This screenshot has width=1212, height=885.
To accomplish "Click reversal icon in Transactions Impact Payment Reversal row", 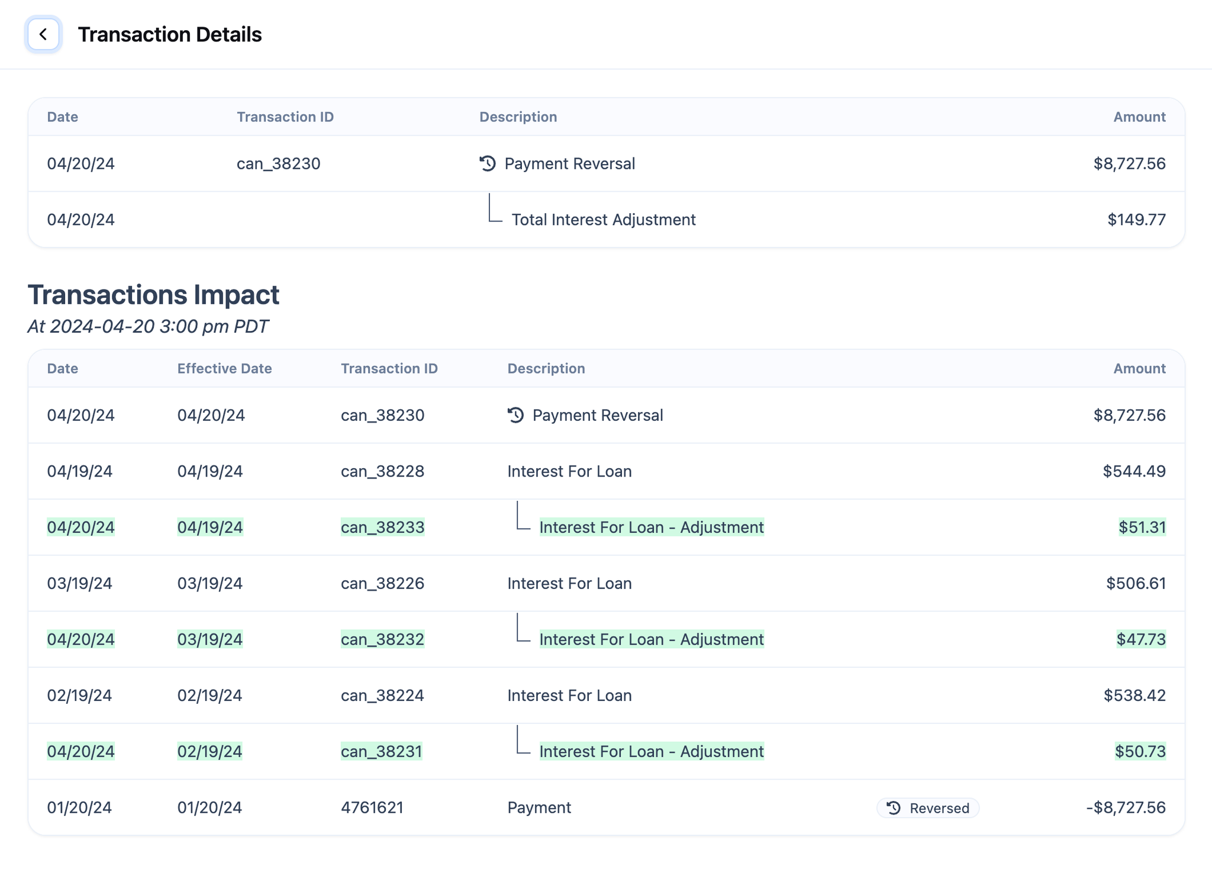I will 515,415.
